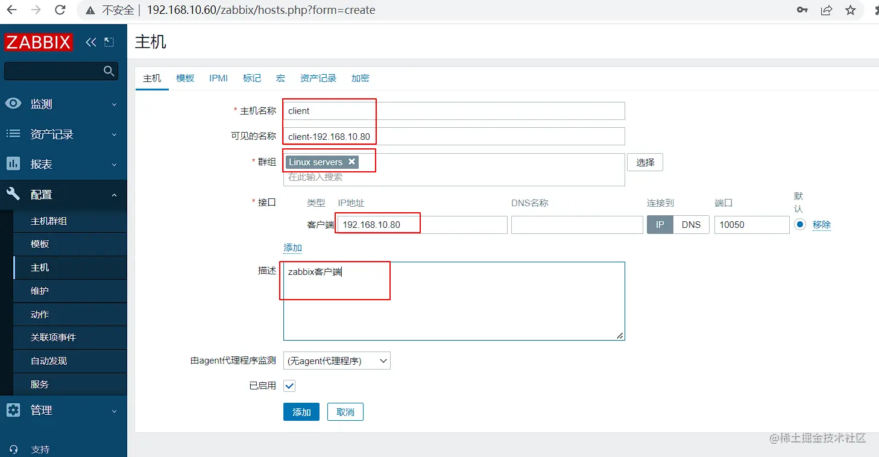Click the browser back arrow
The image size is (879, 457).
11,10
